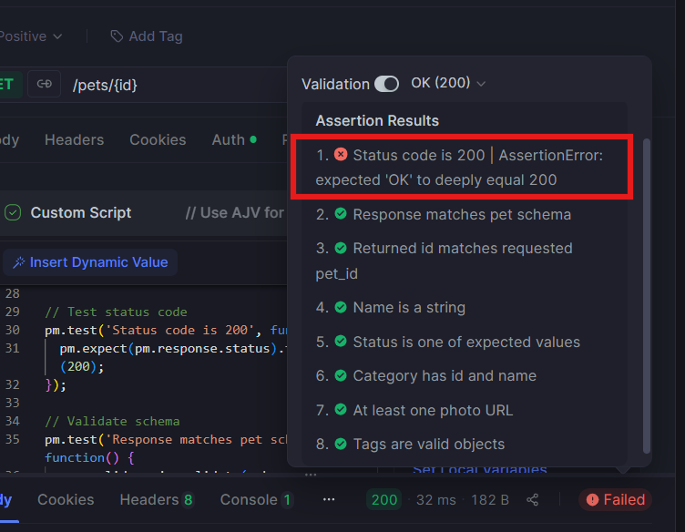Click the green check icon for Response matches pet schema
Viewport: 685px width, 532px height.
point(341,213)
